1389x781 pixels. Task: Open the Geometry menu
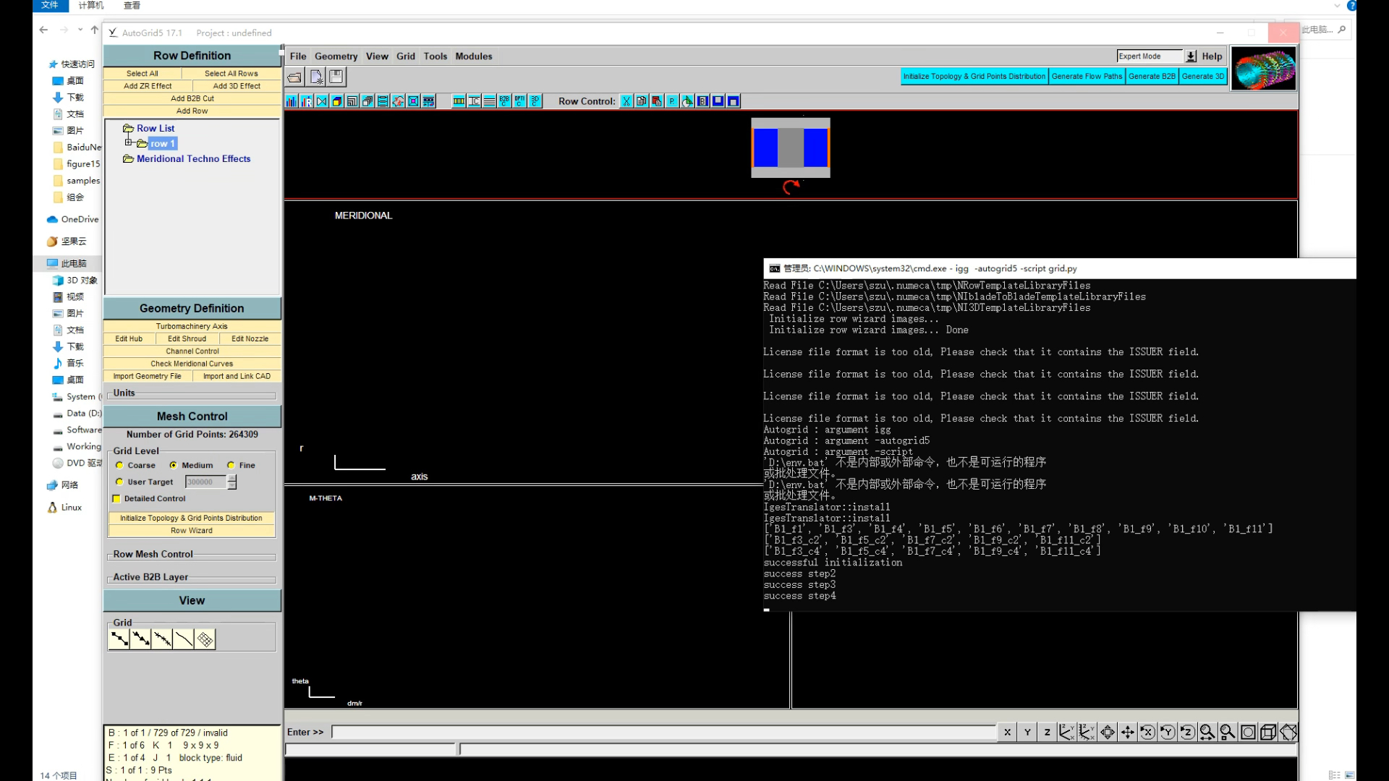336,56
